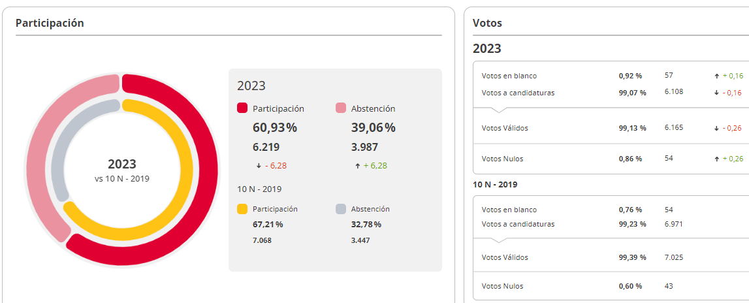Click the gray Abstención 2019 legend swatch

pyautogui.click(x=341, y=209)
